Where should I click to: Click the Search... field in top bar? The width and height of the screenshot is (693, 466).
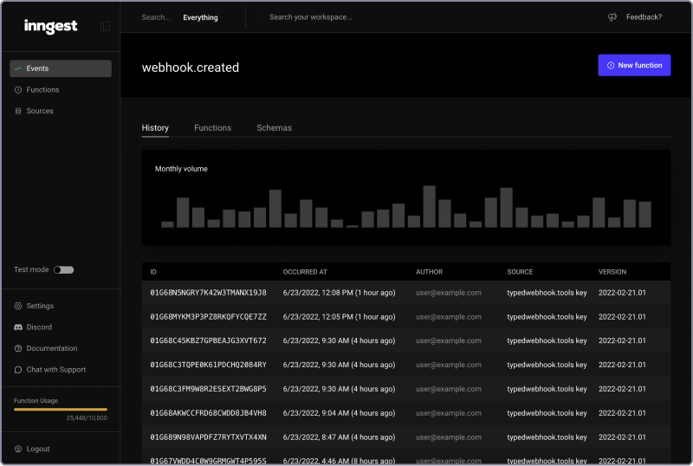tap(156, 17)
